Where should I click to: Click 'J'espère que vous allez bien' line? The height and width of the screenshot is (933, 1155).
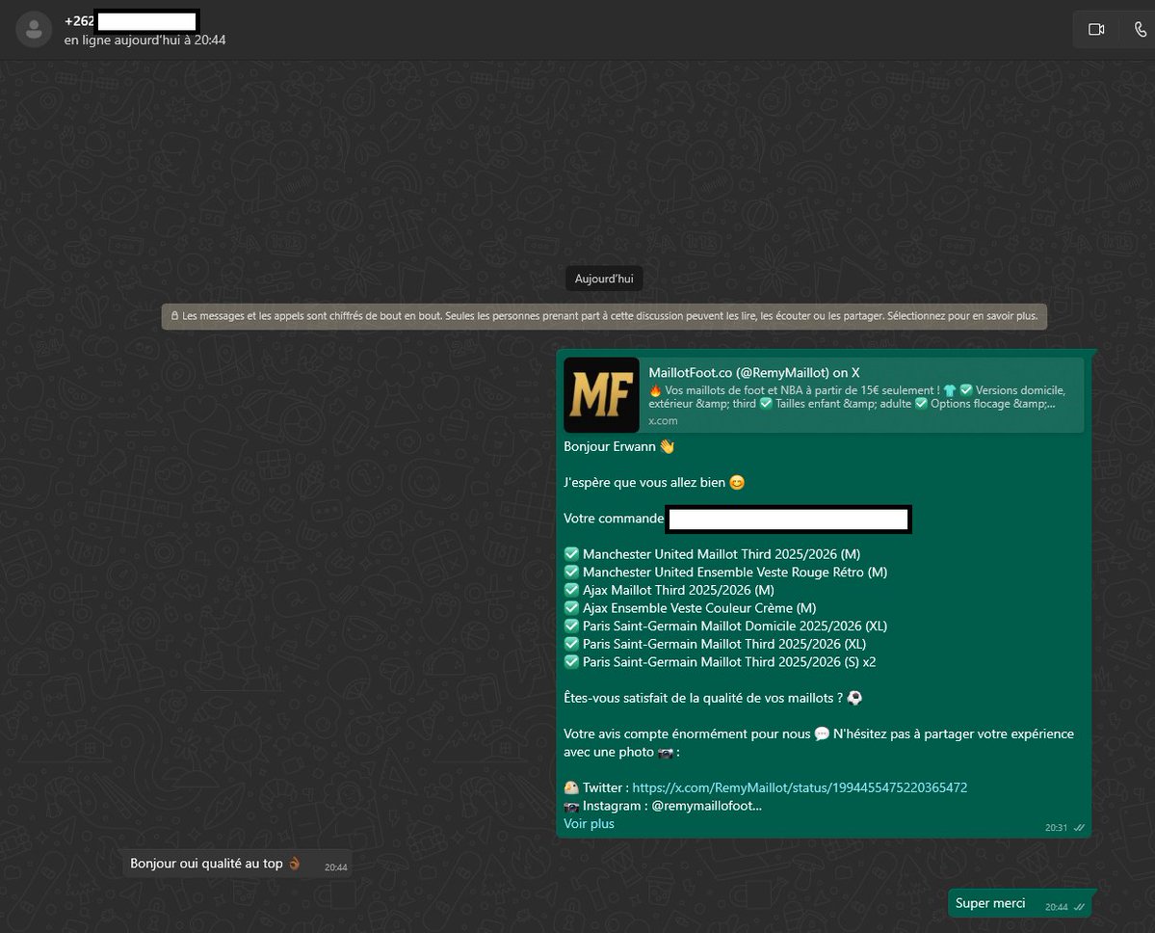point(654,483)
